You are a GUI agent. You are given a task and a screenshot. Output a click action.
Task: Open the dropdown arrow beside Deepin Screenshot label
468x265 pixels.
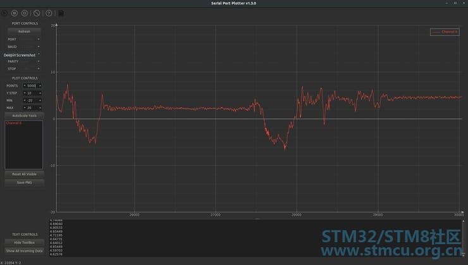[x=39, y=54]
